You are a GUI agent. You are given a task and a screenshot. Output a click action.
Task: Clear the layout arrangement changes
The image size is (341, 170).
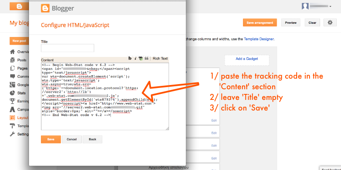pyautogui.click(x=312, y=23)
